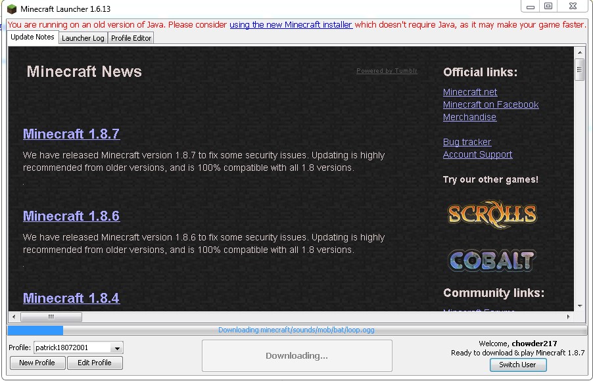Click the Minecraft Launcher 1.6.13 title text
This screenshot has width=593, height=381.
(x=66, y=9)
